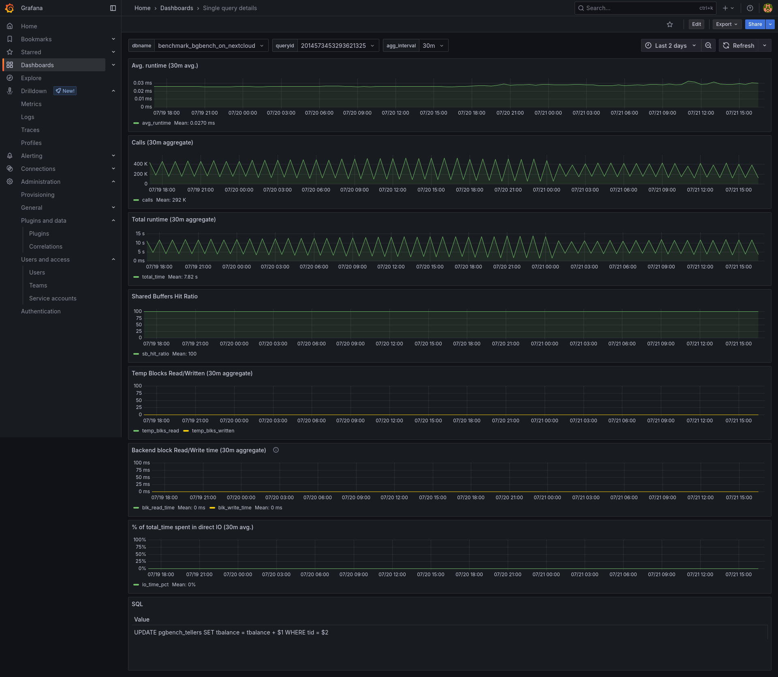Click the zoom out time range icon
This screenshot has width=778, height=677.
(x=708, y=46)
